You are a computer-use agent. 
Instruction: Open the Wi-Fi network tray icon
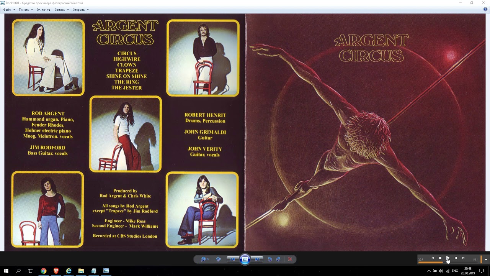tap(448, 271)
